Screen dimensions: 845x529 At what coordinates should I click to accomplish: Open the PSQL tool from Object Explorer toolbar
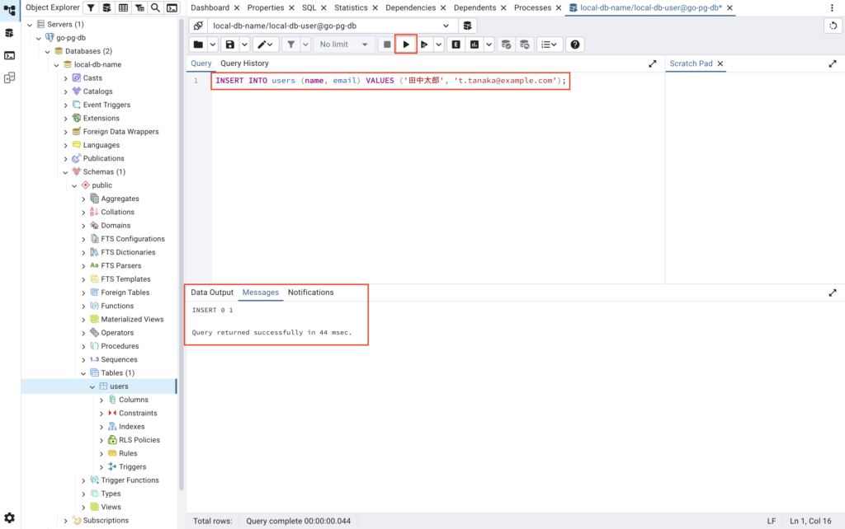tap(172, 7)
